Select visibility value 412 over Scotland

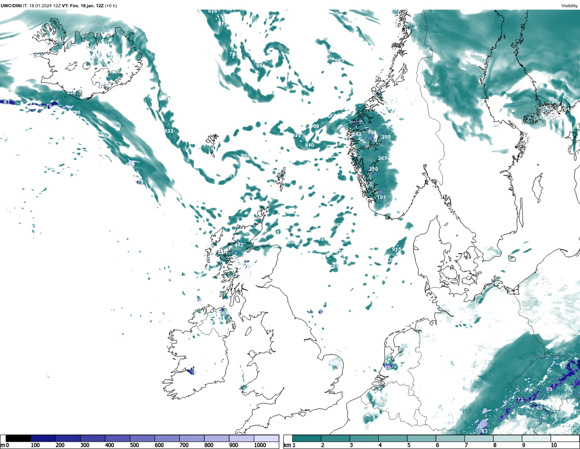pos(239,245)
